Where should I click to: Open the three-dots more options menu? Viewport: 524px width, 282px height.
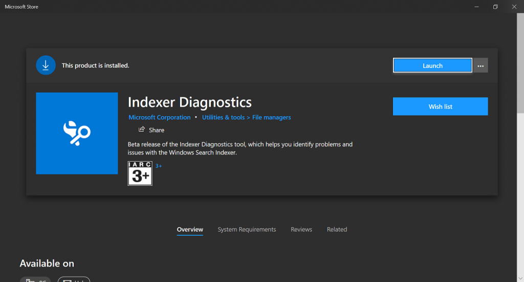(481, 66)
